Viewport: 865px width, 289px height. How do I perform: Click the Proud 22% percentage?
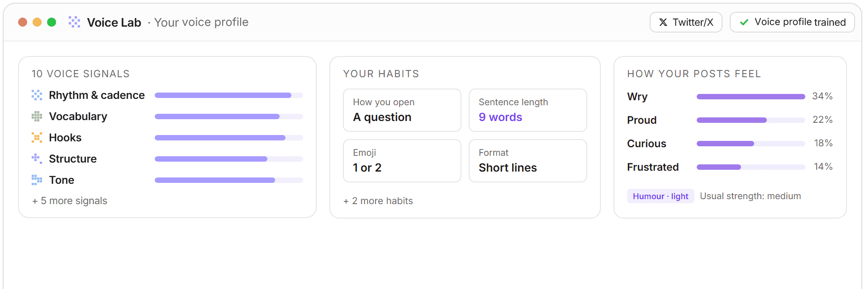(x=822, y=120)
